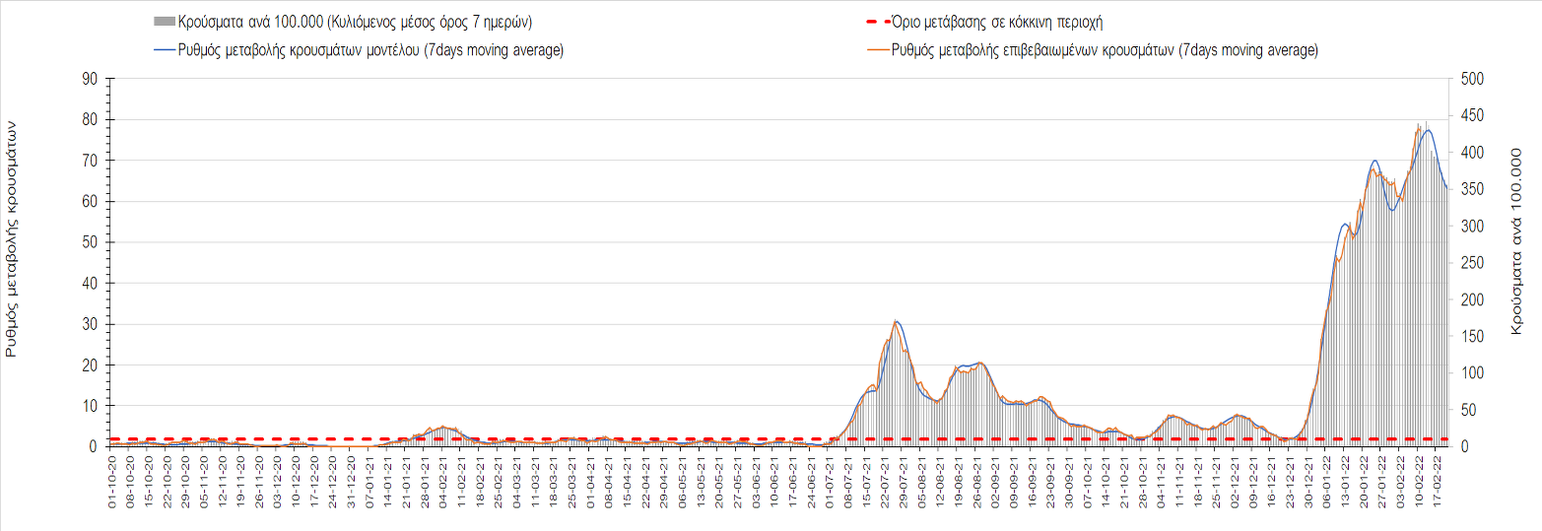1542x531 pixels.
Task: Click left axis title 'Ρυθμός μεταβολής κρουσμάτων'
Action: click(13, 239)
